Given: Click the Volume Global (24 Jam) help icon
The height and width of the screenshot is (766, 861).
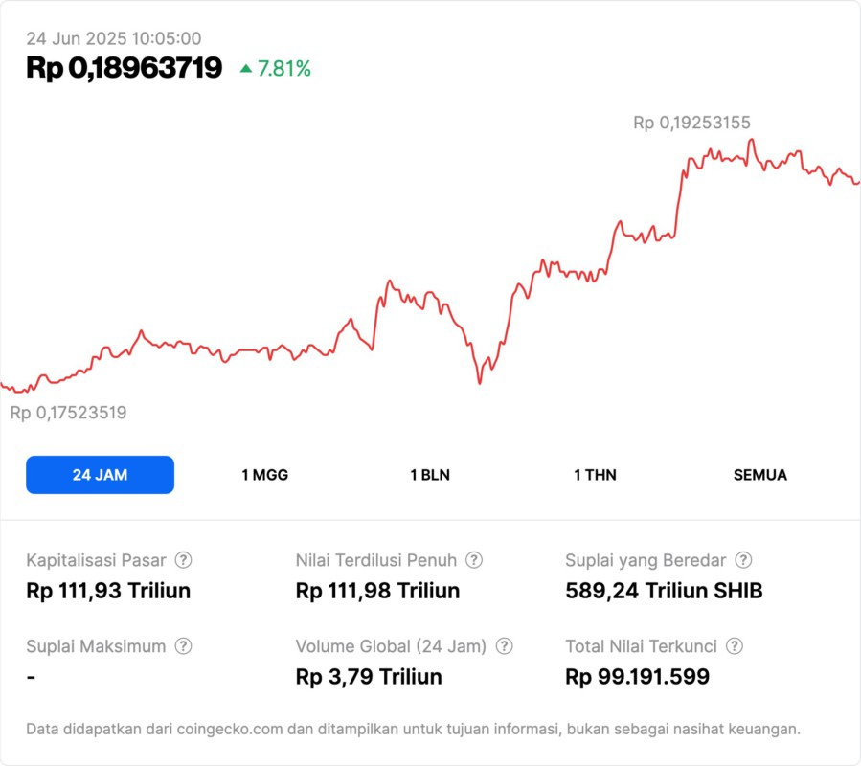Looking at the screenshot, I should tap(505, 646).
